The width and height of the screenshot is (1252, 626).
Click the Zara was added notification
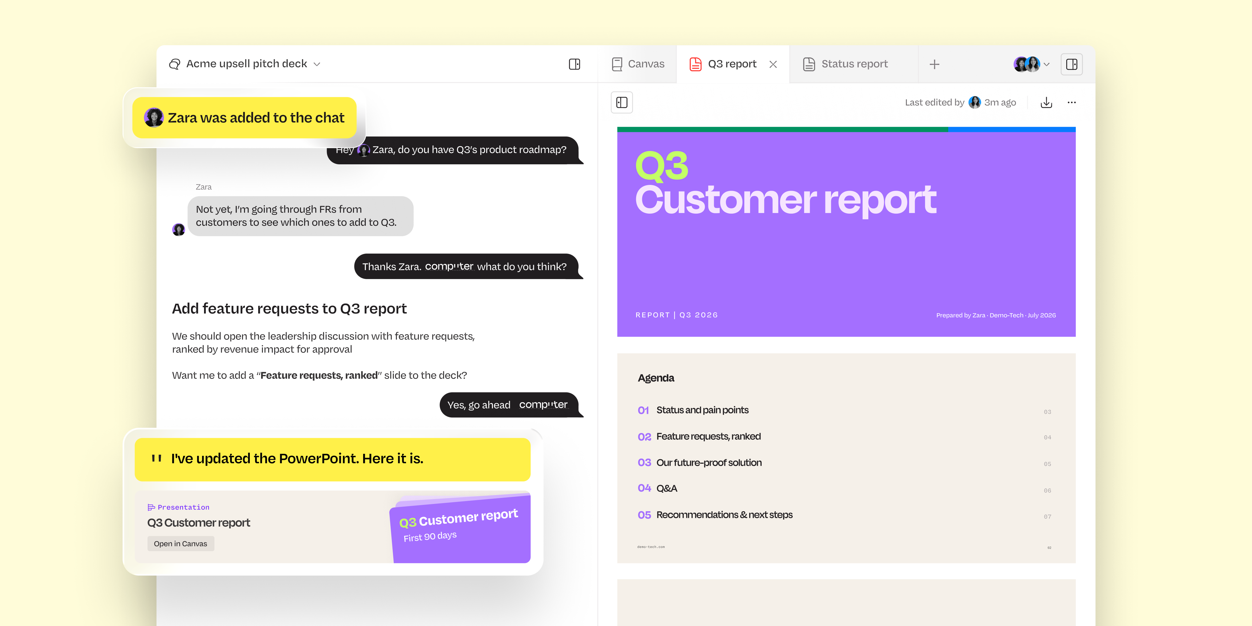(x=245, y=118)
